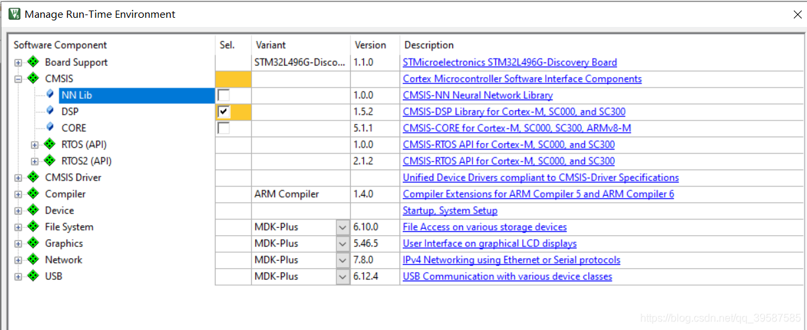Collapse the CMSIS tree node

(x=18, y=79)
